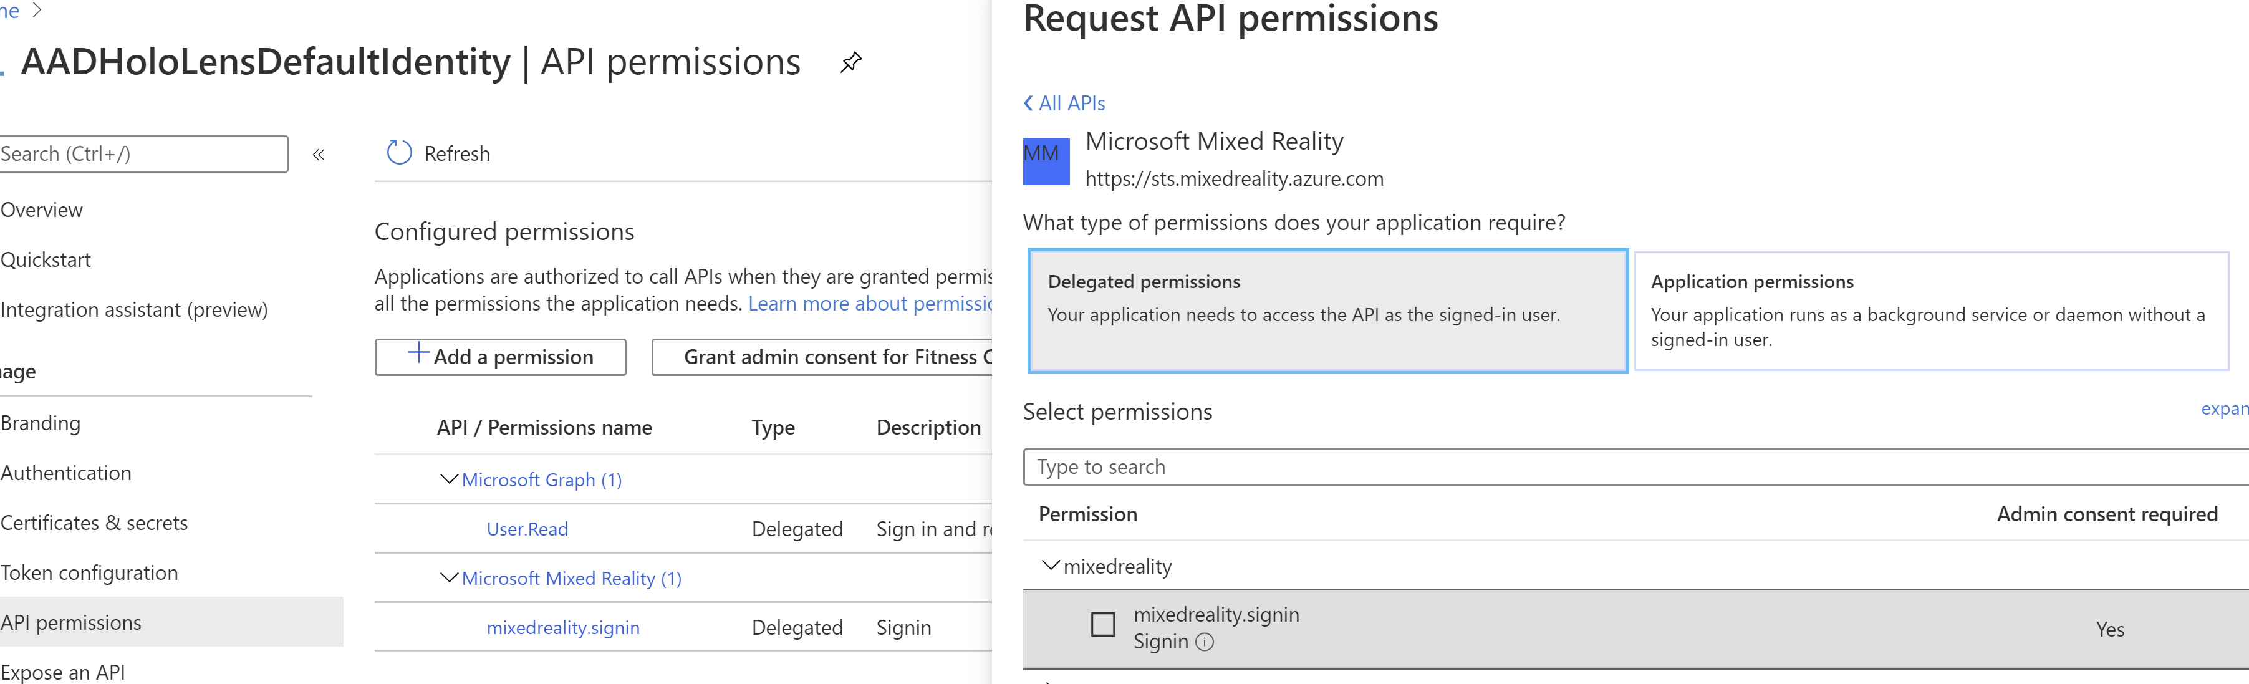Open Expose an API
The width and height of the screenshot is (2249, 684).
click(x=62, y=672)
